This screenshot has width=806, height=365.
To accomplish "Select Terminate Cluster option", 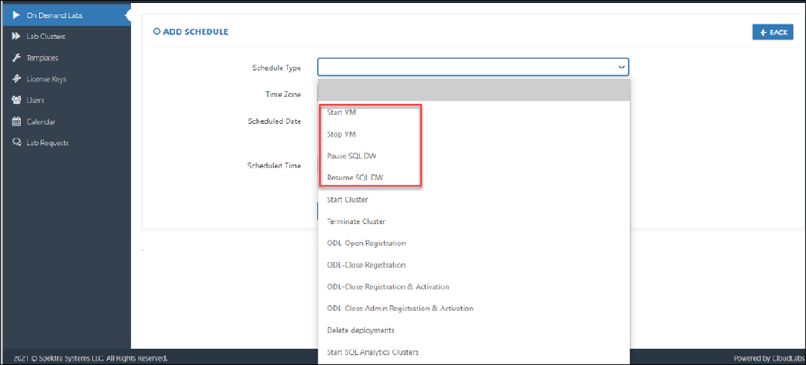I will [x=473, y=221].
